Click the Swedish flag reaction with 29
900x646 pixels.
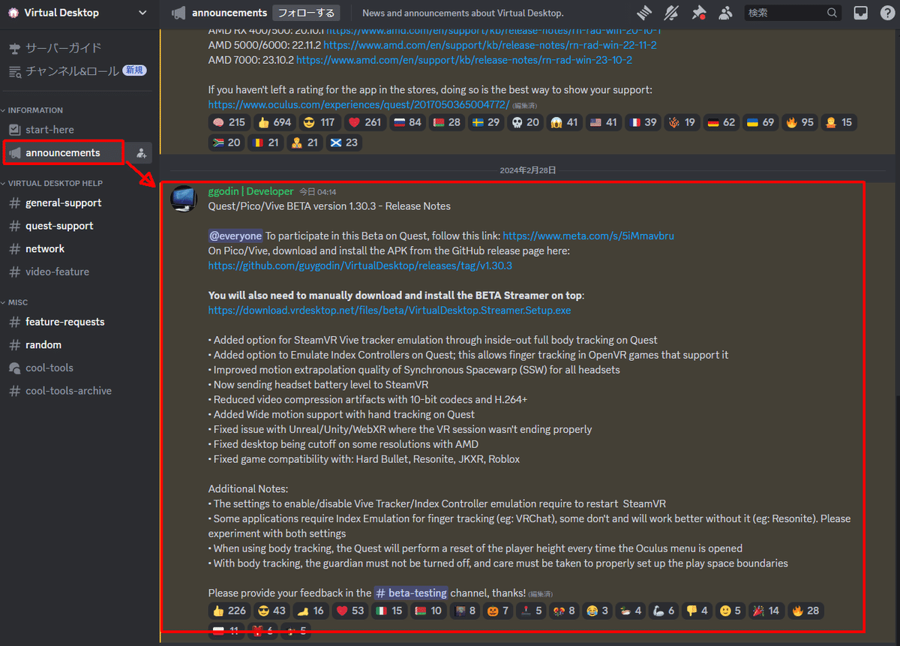[487, 122]
